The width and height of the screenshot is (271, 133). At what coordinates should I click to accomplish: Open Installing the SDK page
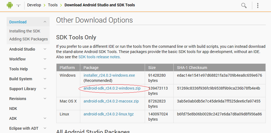[x=25, y=31]
